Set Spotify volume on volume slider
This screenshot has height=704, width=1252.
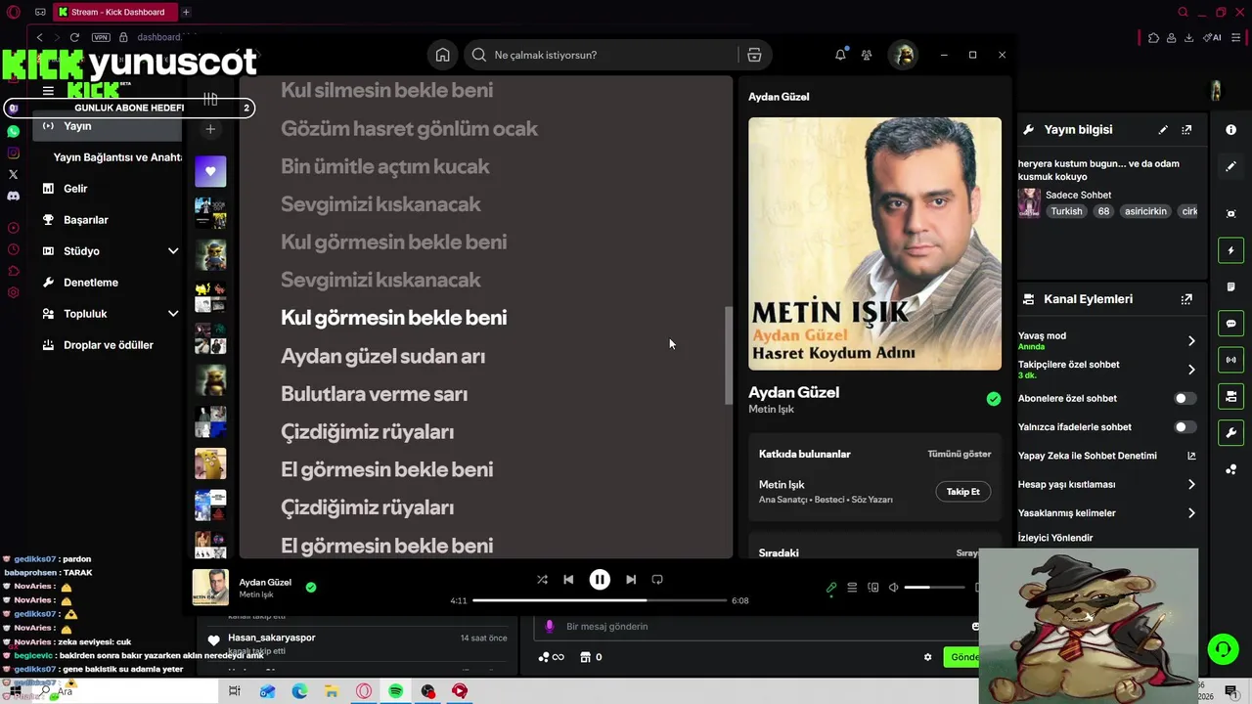[x=934, y=588]
